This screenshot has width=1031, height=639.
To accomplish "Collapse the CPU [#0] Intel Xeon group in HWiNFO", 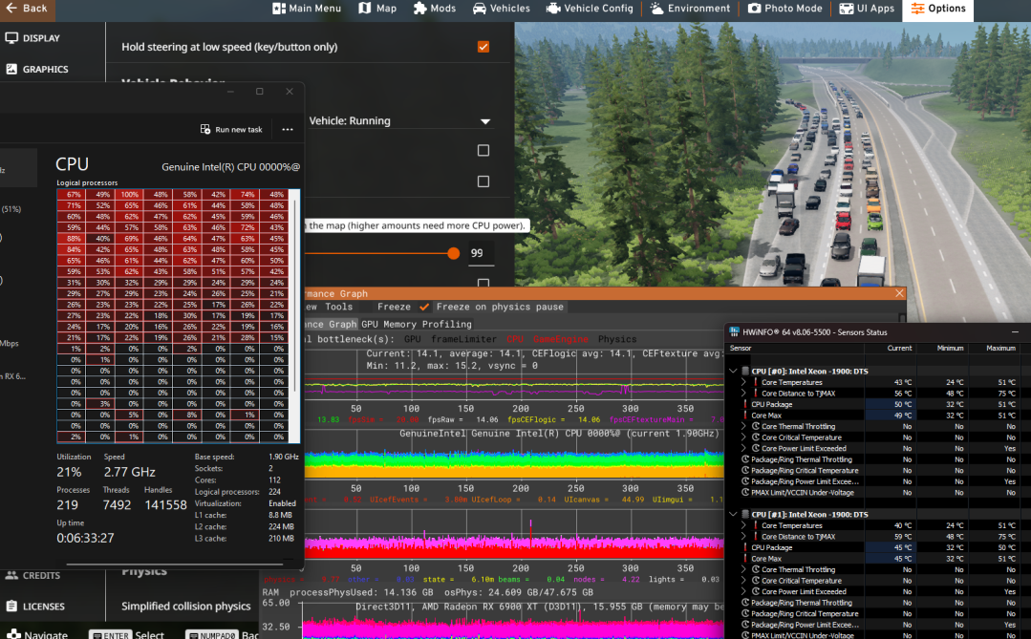I will (733, 371).
